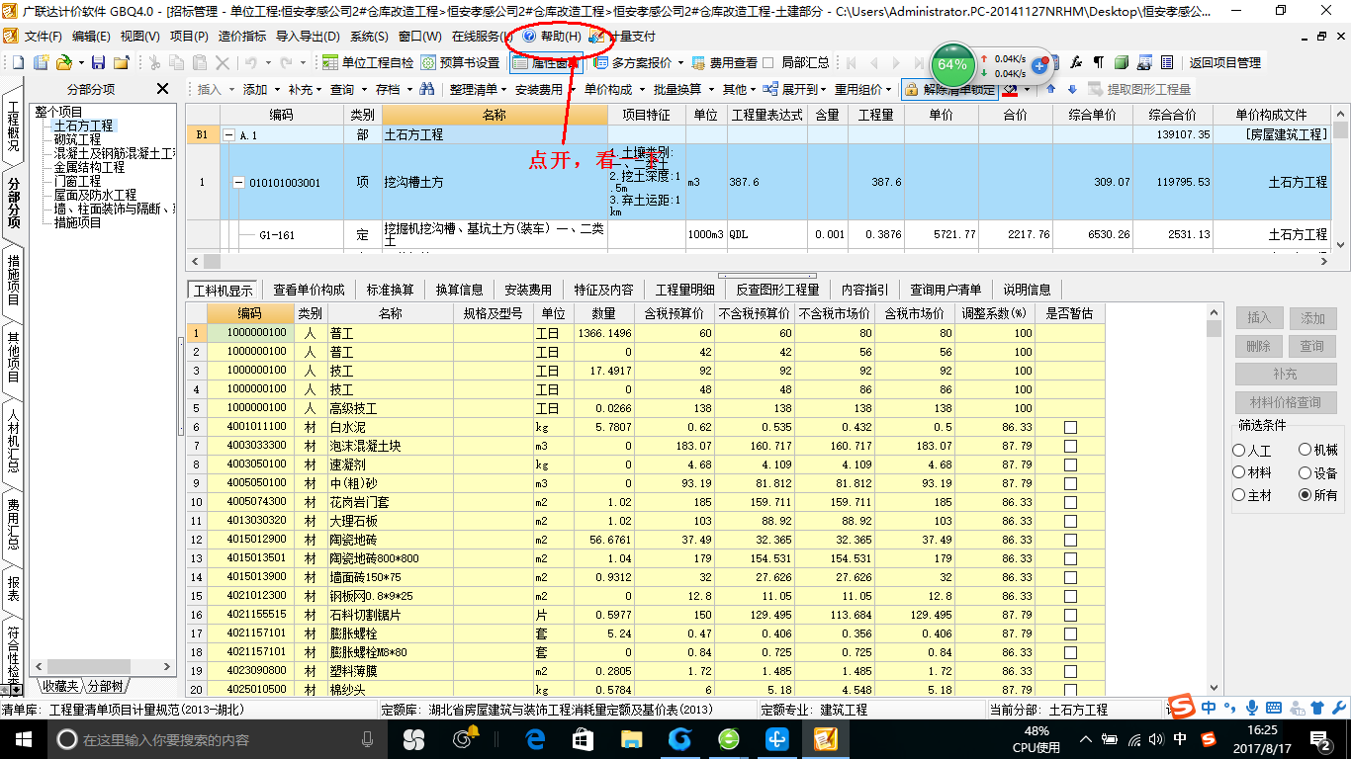Click the upper table horizontal scrollbar

point(760,261)
